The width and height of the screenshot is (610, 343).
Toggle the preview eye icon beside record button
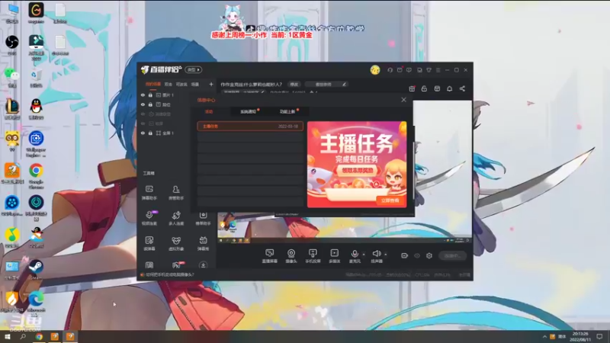[417, 255]
